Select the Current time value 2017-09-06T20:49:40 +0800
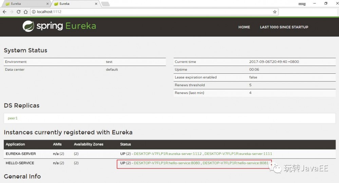 click(x=274, y=62)
